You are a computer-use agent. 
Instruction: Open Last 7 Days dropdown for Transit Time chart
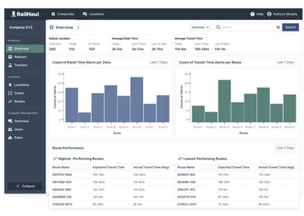coord(285,62)
